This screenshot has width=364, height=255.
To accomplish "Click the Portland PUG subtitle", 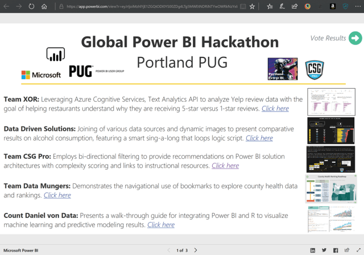I will pyautogui.click(x=182, y=62).
